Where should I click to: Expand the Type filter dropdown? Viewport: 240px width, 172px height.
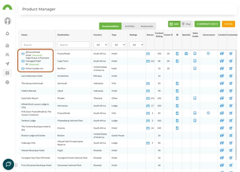(x=119, y=45)
